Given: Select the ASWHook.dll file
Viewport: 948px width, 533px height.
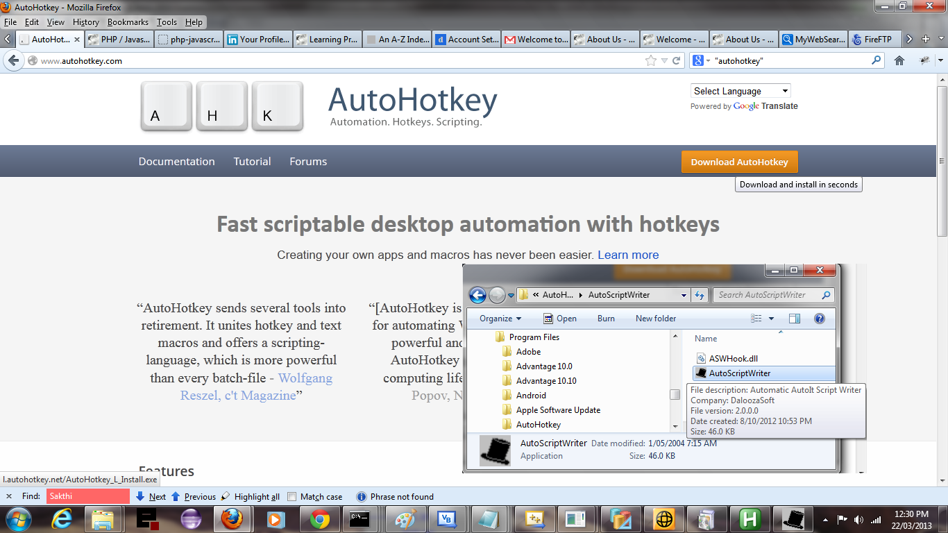Looking at the screenshot, I should pos(733,358).
